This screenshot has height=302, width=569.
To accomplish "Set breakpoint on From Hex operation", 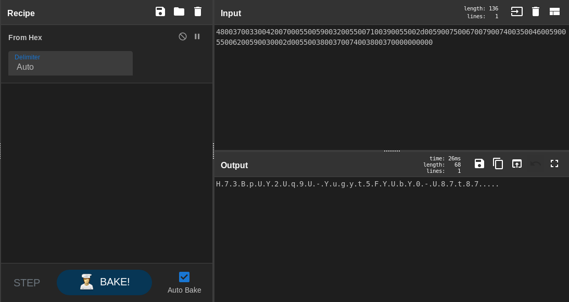I will point(197,36).
